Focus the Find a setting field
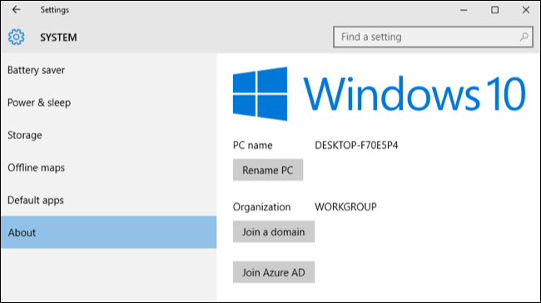The image size is (541, 303). [x=433, y=37]
